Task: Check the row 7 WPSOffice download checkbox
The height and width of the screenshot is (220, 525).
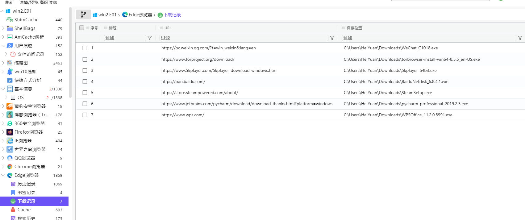Action: (85, 115)
